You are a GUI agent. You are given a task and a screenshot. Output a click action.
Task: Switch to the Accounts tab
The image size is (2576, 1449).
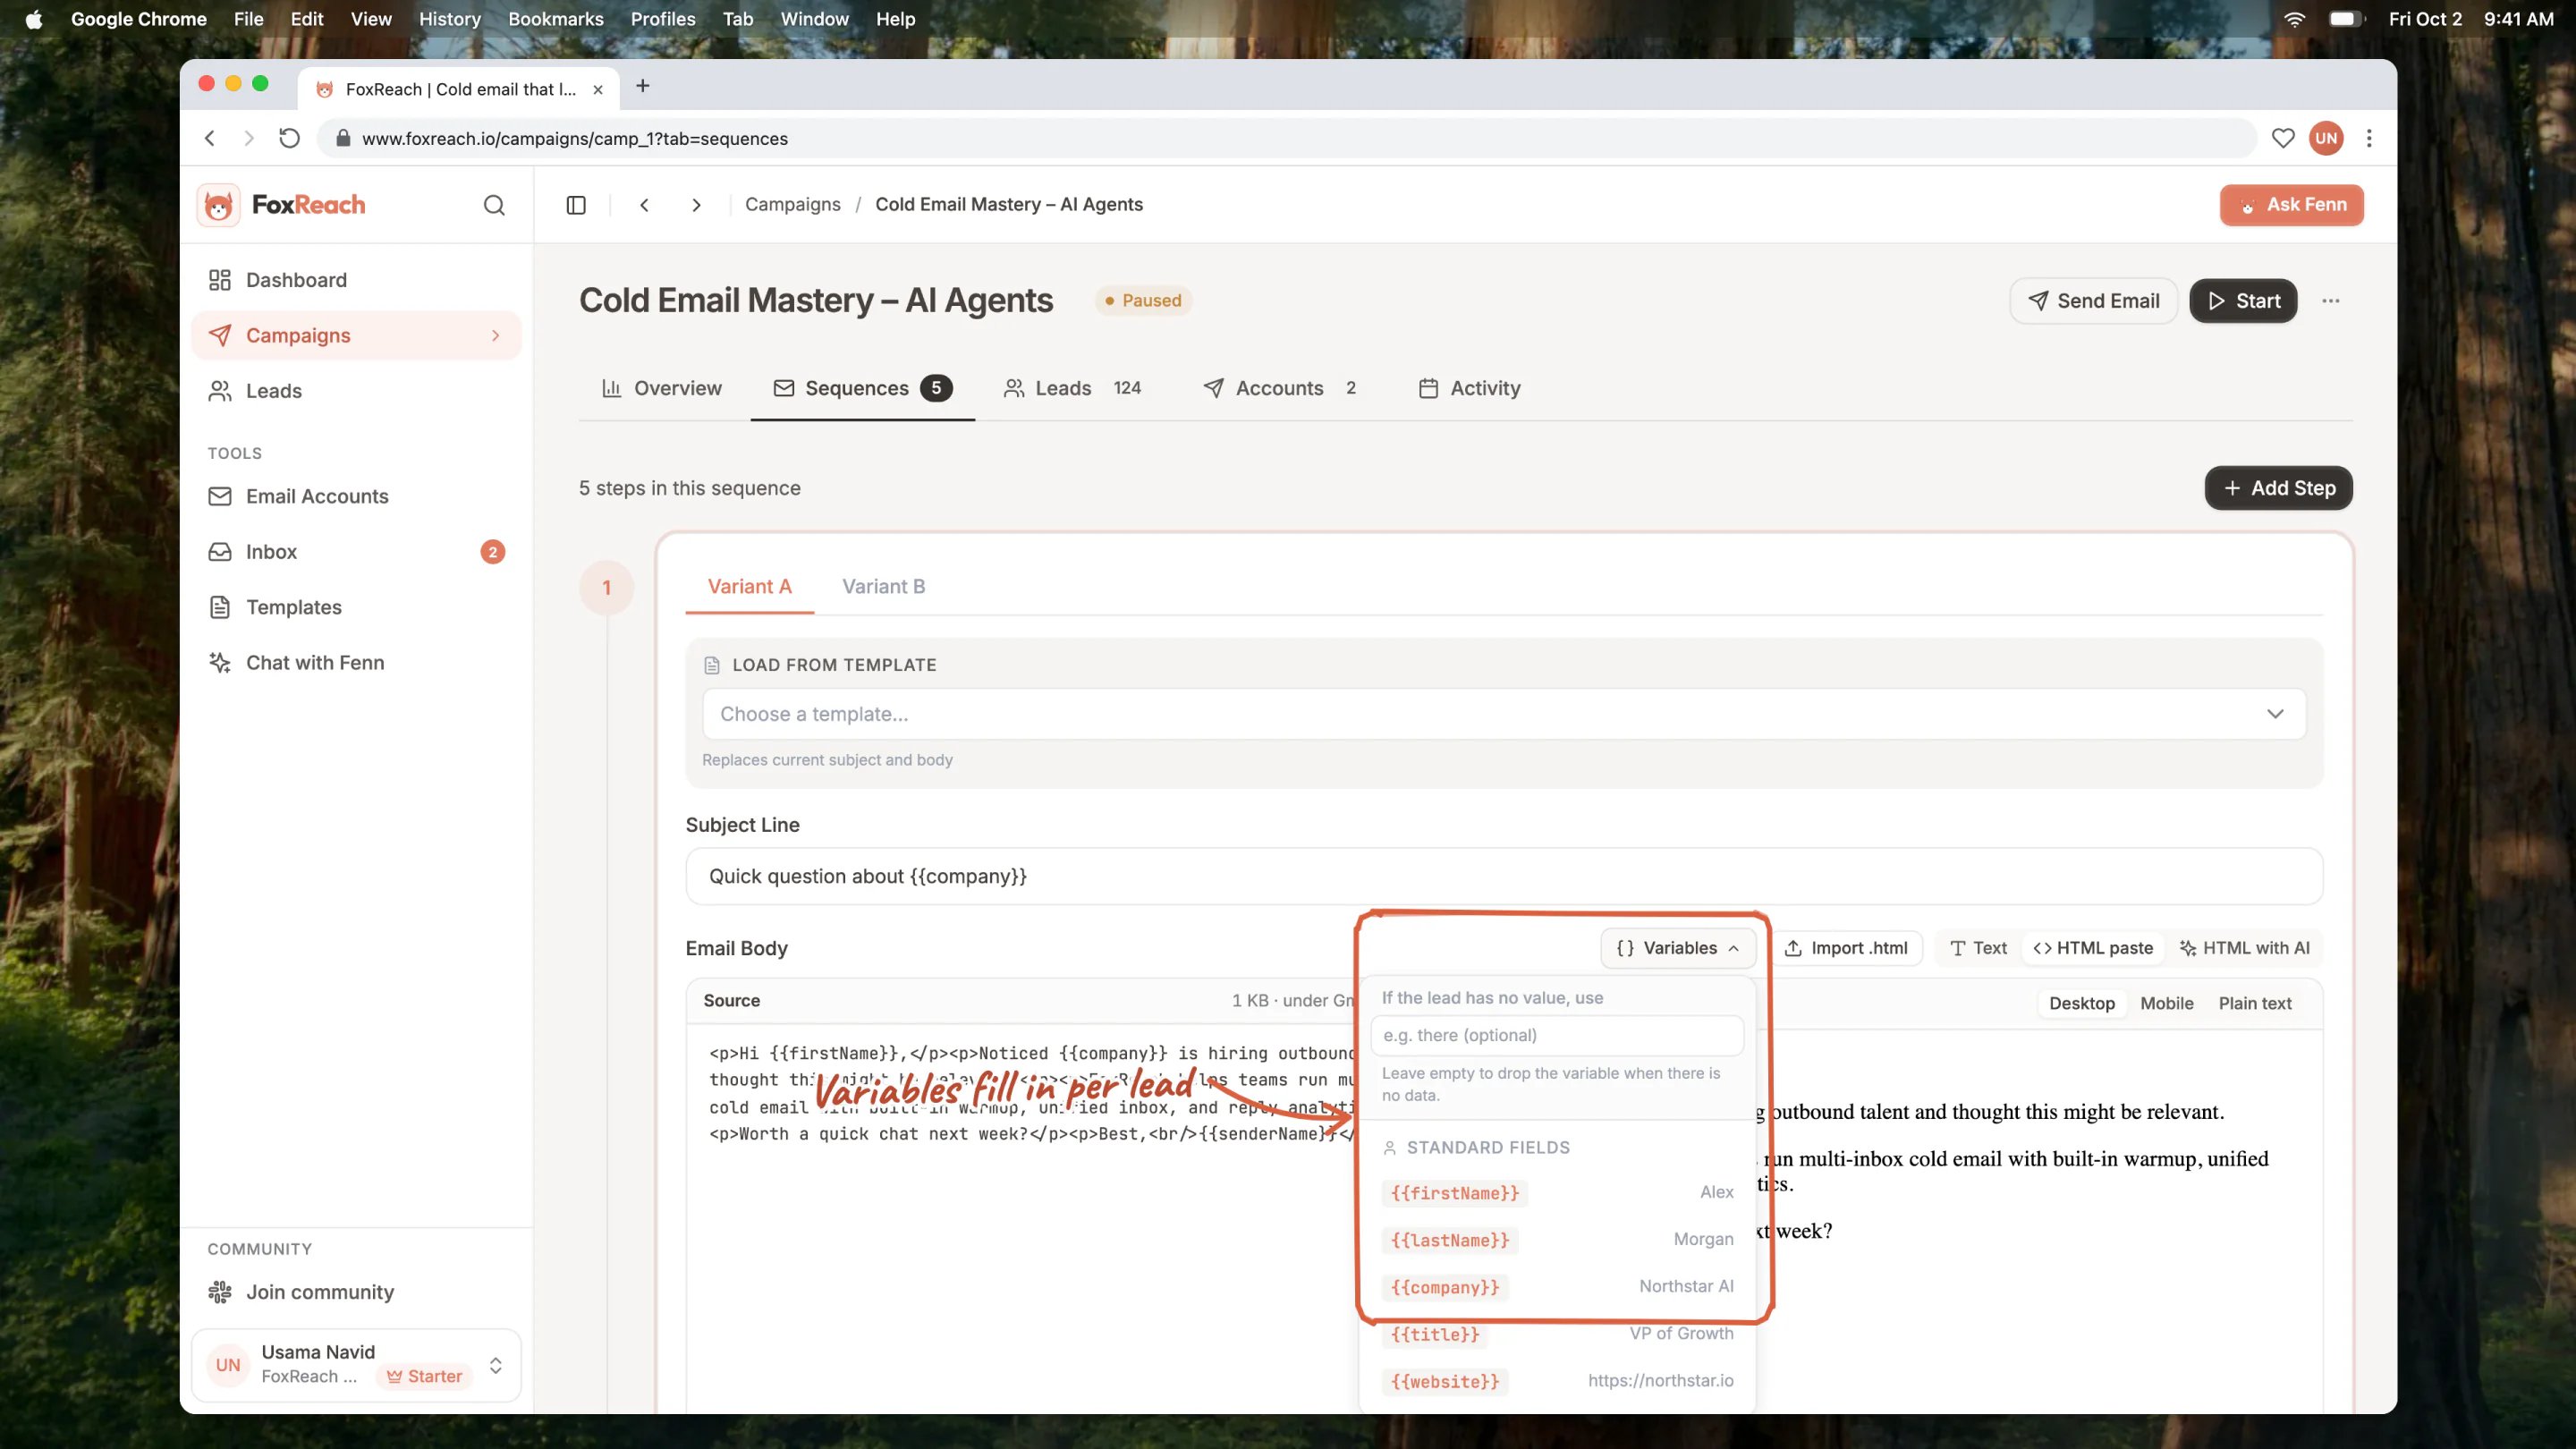(1279, 388)
